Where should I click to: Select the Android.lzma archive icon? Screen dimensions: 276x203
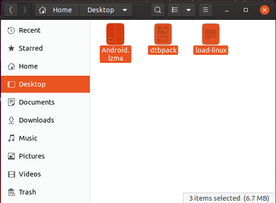point(115,34)
